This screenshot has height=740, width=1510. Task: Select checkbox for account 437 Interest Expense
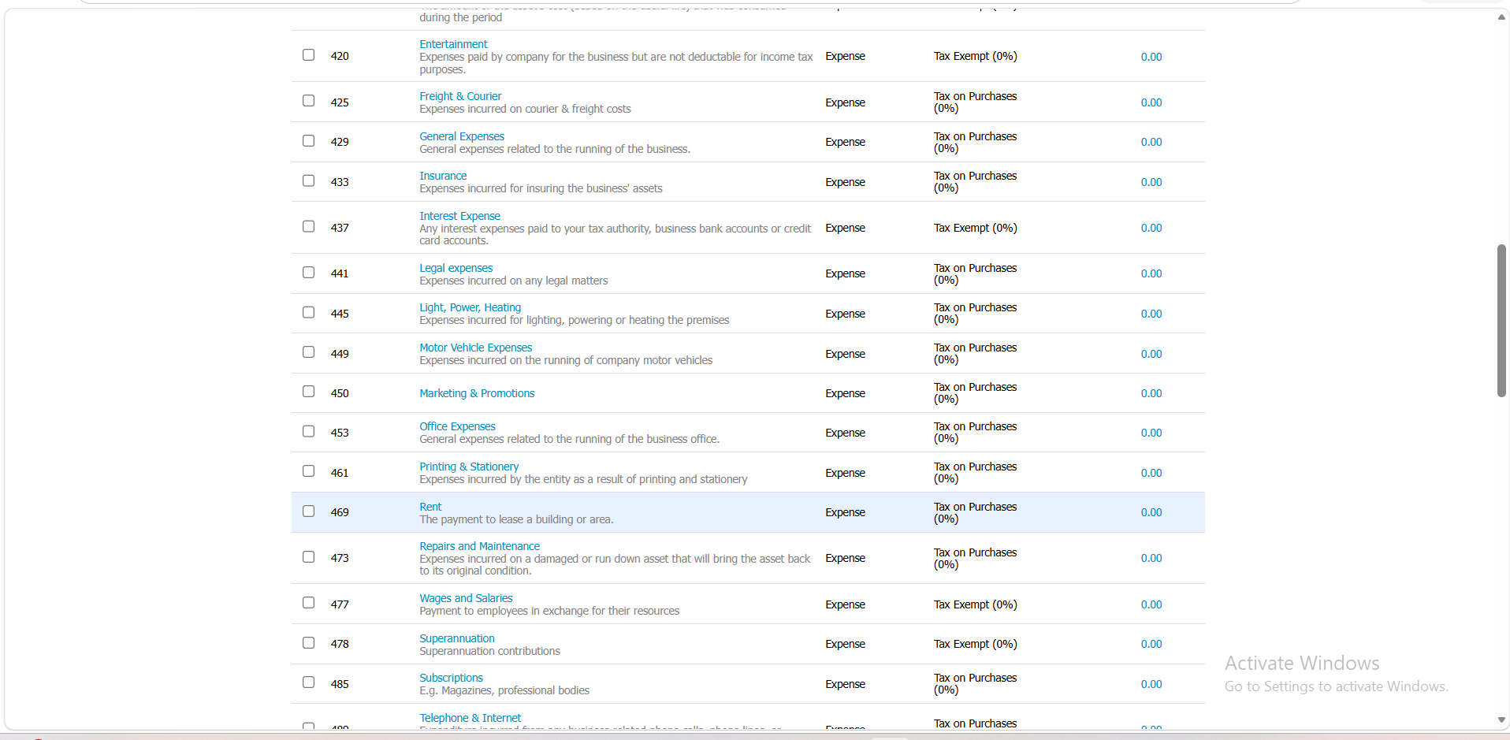308,227
